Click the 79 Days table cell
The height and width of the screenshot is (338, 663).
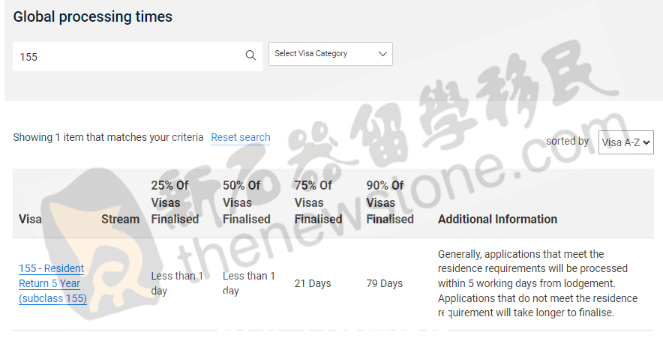pos(384,283)
